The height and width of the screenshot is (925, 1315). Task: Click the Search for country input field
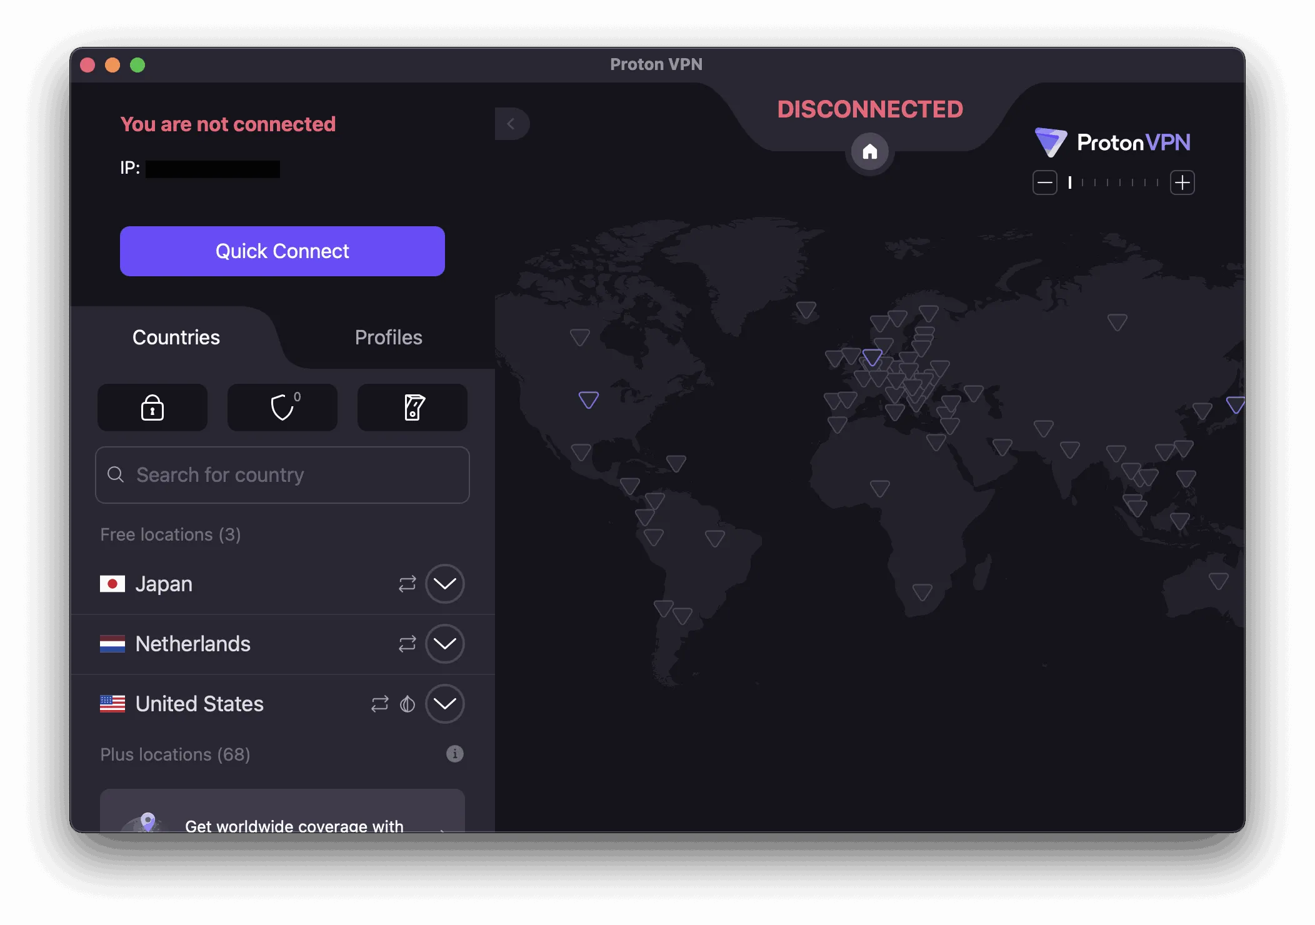coord(282,474)
